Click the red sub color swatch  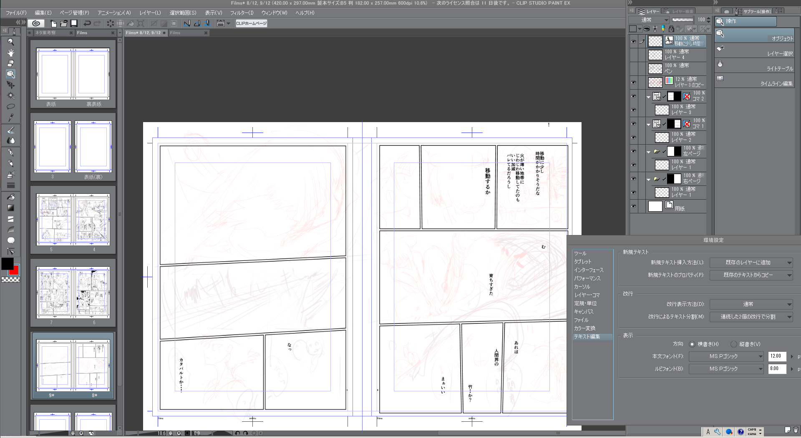click(15, 271)
